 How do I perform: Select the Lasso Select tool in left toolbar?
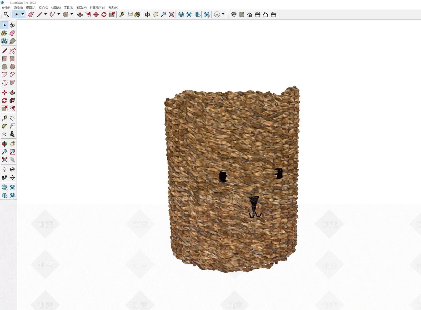tap(12, 25)
